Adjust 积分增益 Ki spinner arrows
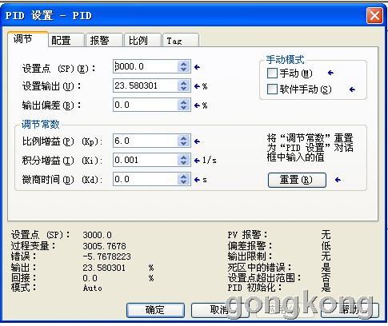The width and height of the screenshot is (388, 326). (x=183, y=160)
